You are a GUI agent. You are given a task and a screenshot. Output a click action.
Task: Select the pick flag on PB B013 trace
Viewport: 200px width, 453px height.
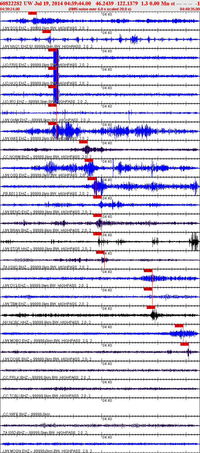[x=92, y=179]
